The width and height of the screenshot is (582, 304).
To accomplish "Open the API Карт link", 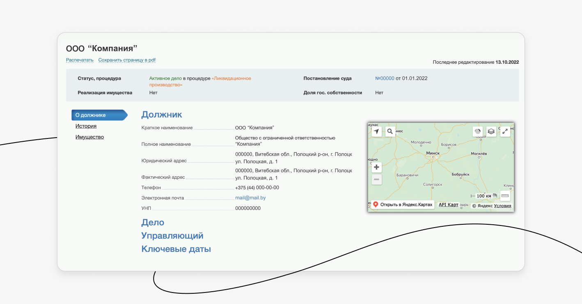I will pos(448,205).
